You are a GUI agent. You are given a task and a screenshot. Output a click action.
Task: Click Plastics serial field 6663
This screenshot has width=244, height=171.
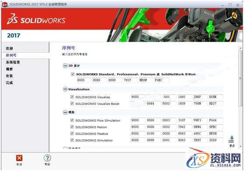[184, 133]
